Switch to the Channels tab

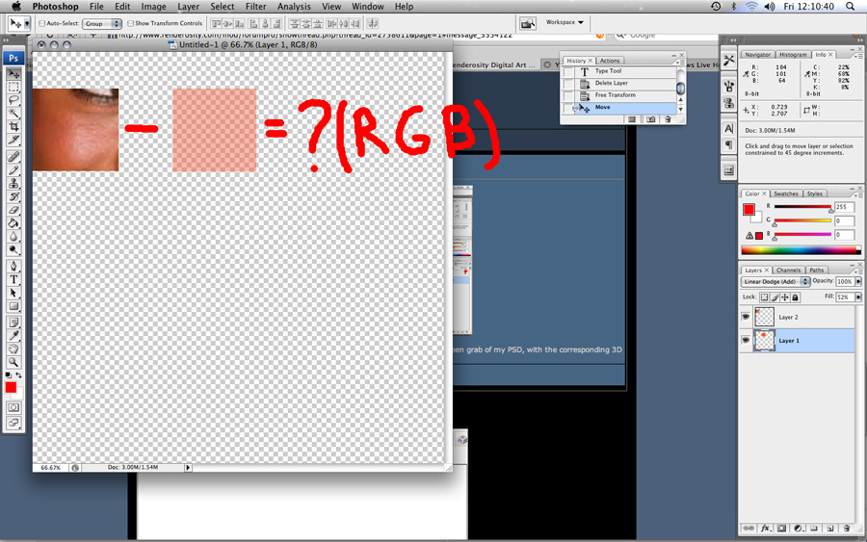[788, 271]
